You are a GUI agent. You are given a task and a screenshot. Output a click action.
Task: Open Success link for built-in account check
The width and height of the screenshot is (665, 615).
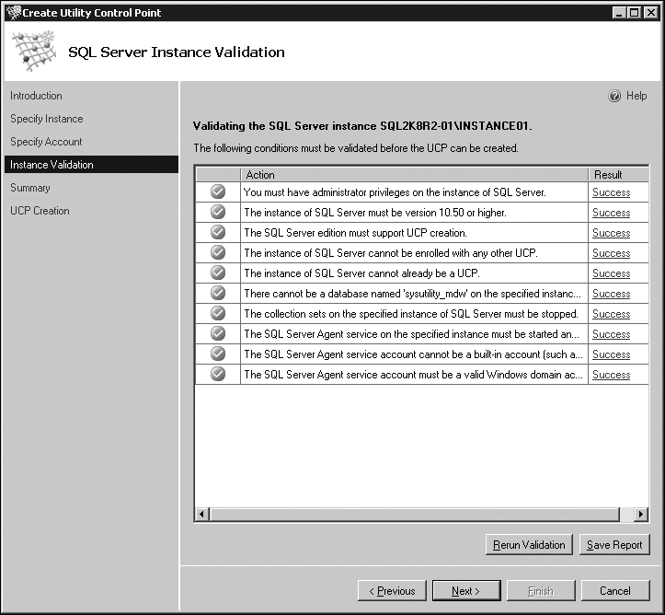coord(611,354)
